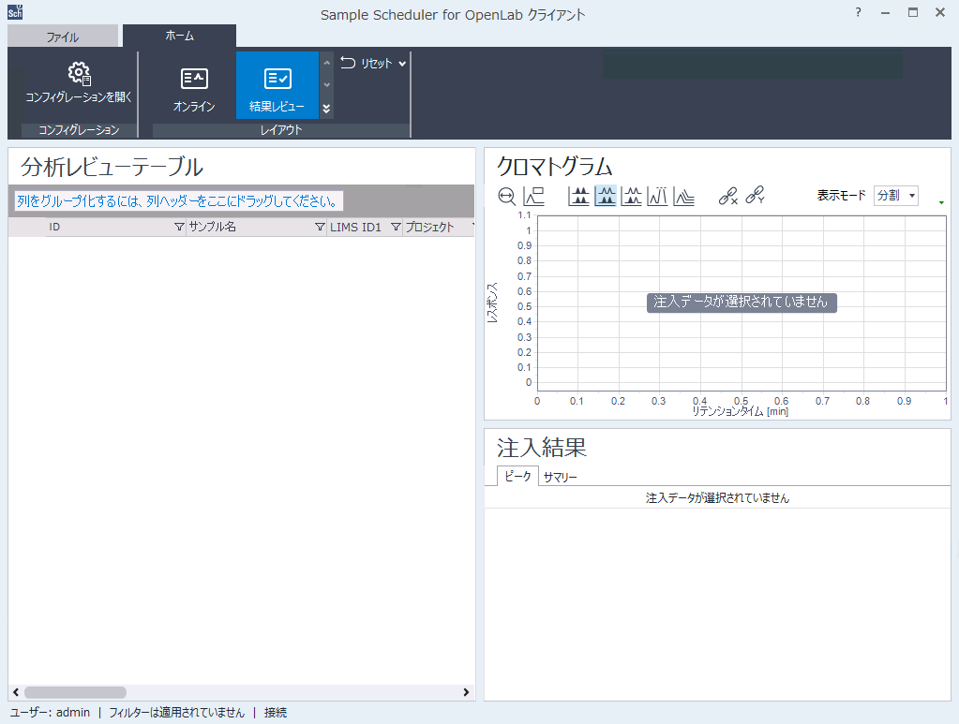Click the コンフィグレーションを開く label
This screenshot has width=959, height=724.
pos(79,97)
